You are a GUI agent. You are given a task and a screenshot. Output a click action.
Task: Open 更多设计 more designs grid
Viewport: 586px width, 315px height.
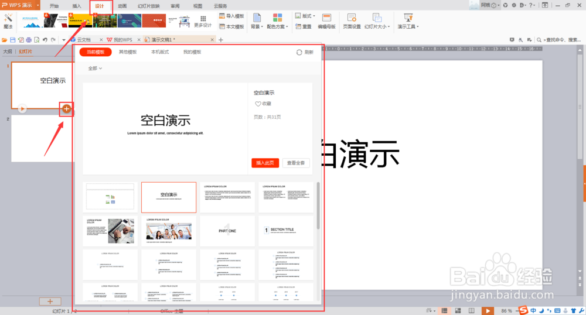(x=203, y=22)
